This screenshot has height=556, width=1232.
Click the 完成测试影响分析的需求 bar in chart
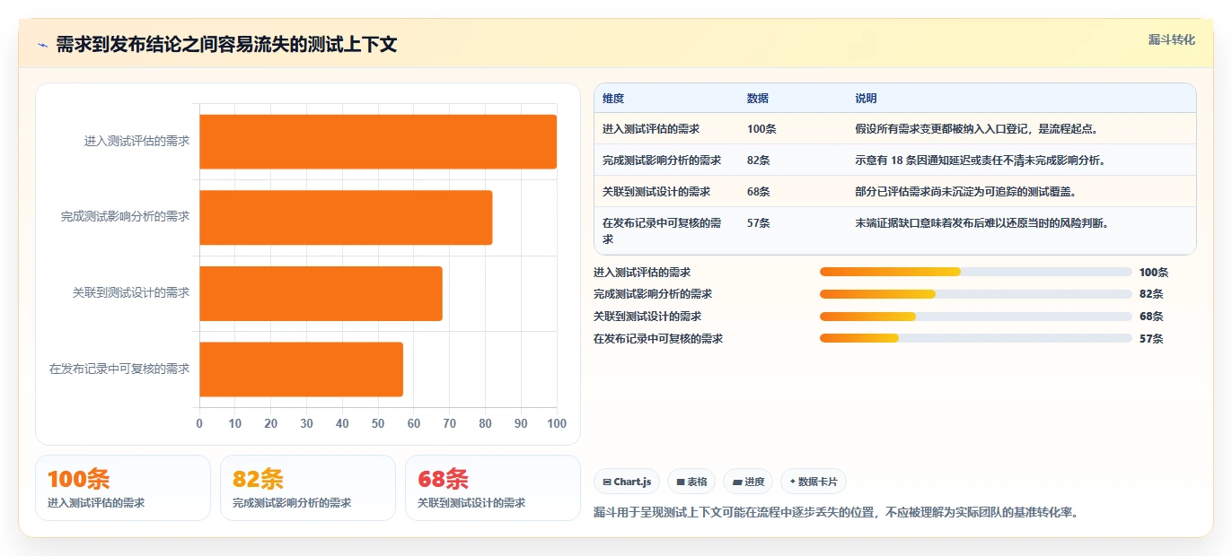point(346,217)
